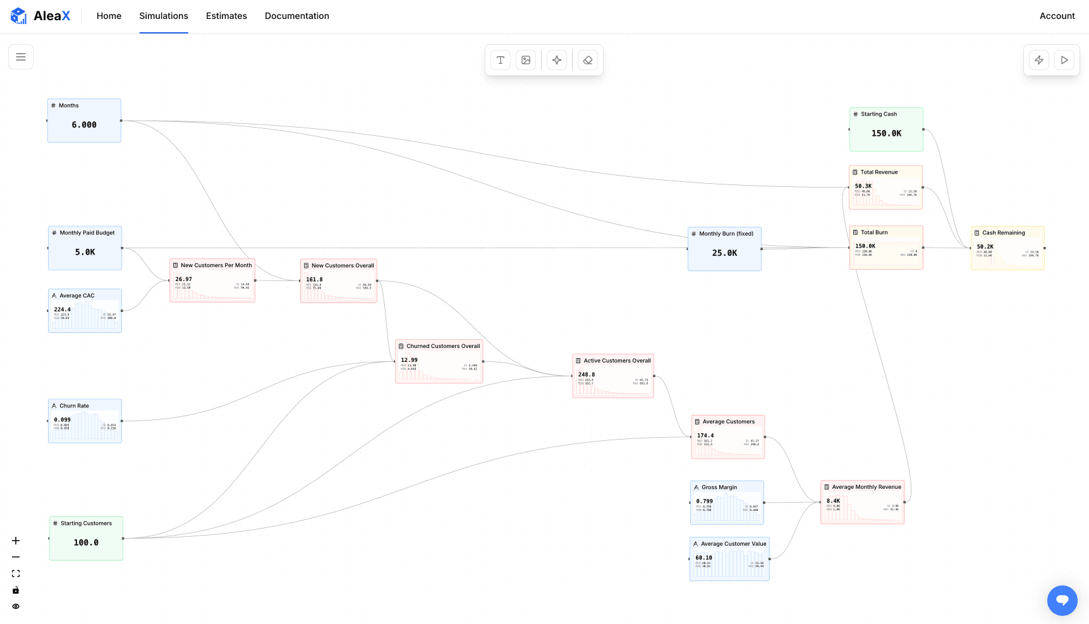This screenshot has height=624, width=1089.
Task: Open the hamburger sidebar menu
Action: pos(21,57)
